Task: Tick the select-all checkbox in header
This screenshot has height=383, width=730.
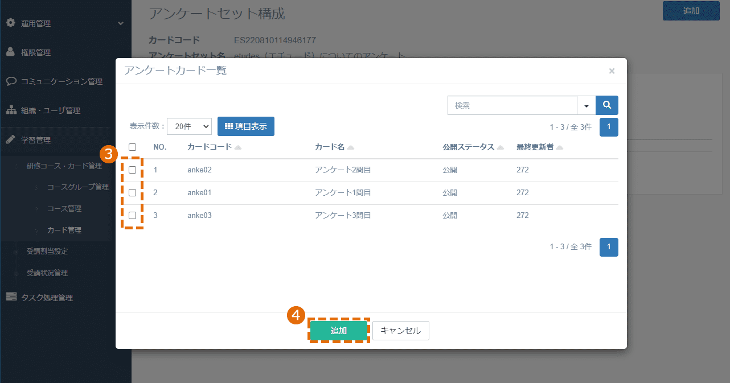Action: (132, 147)
